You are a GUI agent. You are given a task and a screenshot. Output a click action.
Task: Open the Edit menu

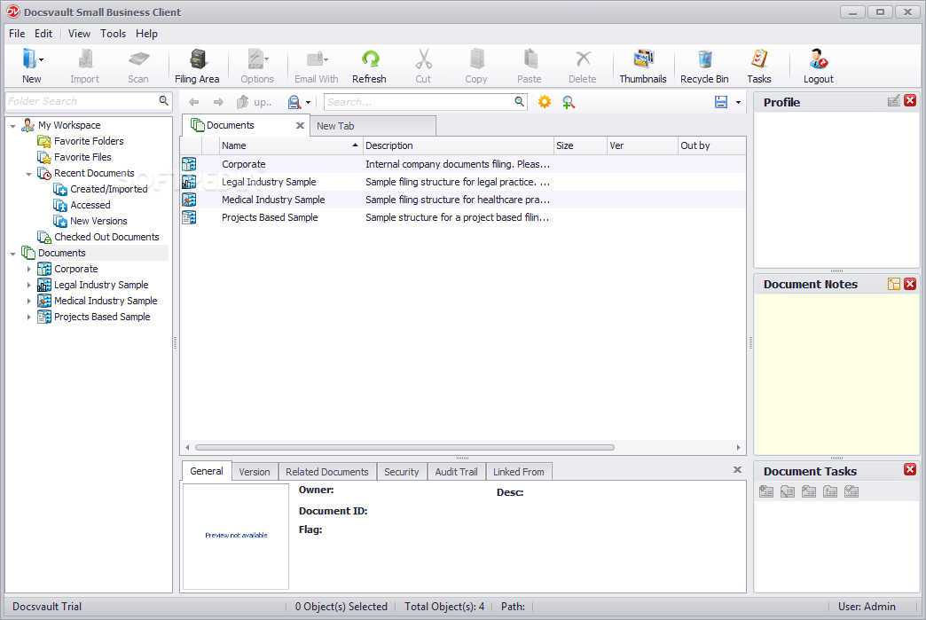[43, 34]
